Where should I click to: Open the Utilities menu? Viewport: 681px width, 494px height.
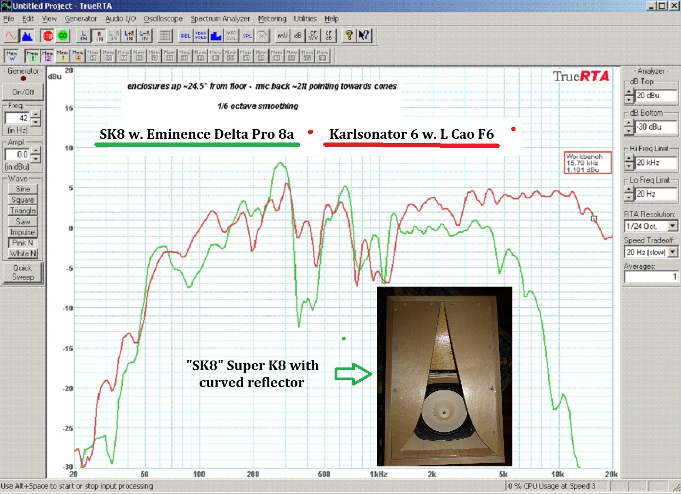pyautogui.click(x=305, y=19)
